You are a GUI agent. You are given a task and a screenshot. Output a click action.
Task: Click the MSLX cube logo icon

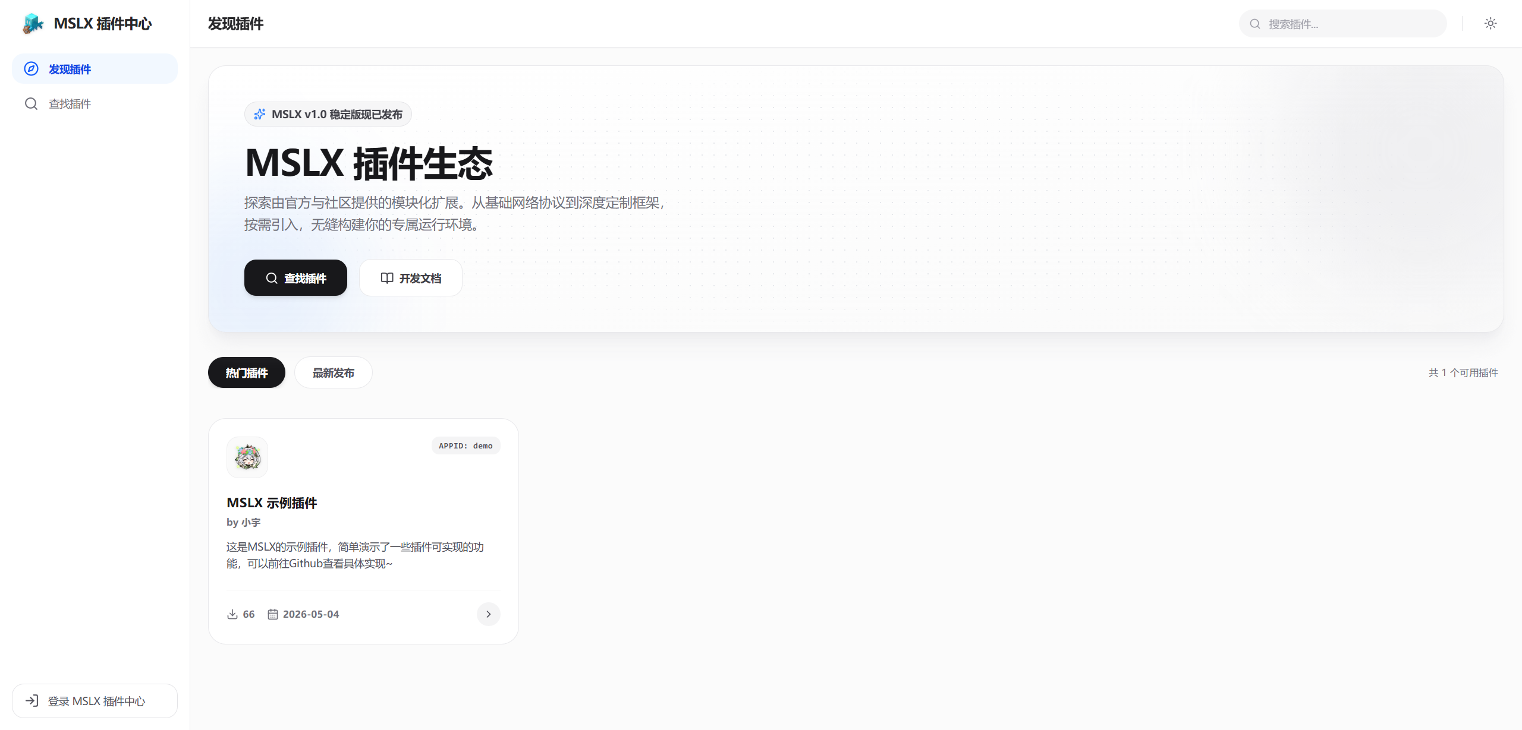point(33,24)
